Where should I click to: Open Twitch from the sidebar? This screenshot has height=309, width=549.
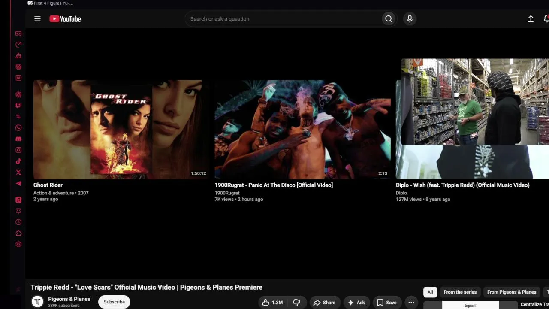[18, 106]
